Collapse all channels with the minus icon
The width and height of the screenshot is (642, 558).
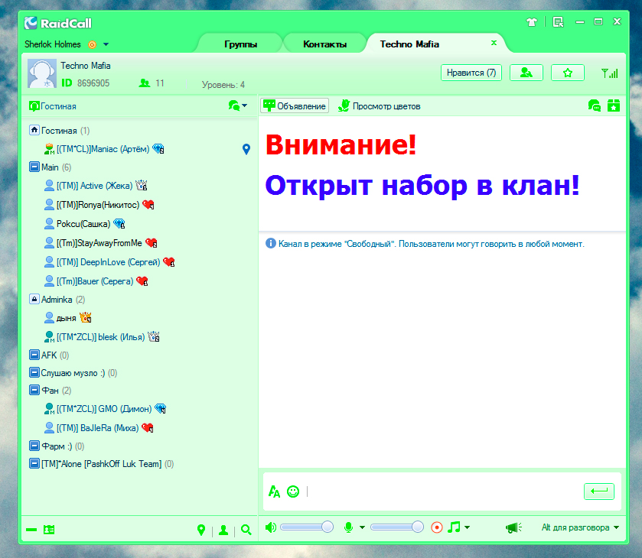click(31, 530)
